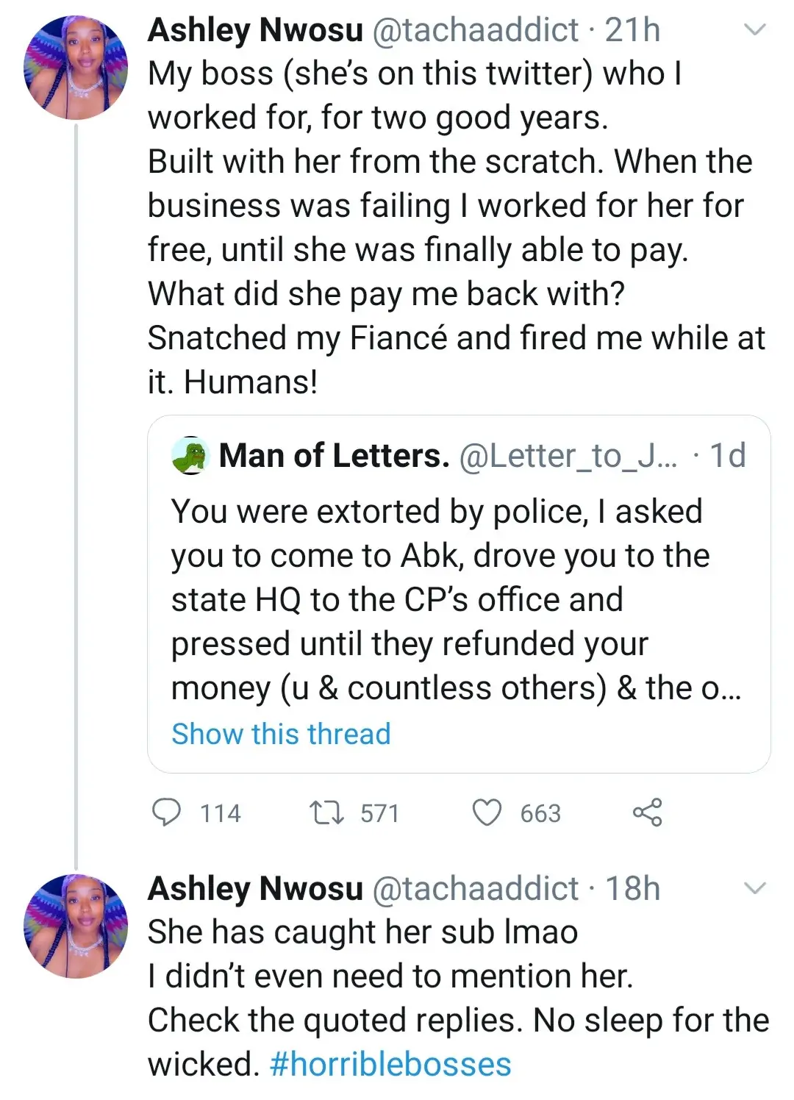Open the reply icon with 114 comments
Screen dimensions: 794x1100
(x=166, y=813)
